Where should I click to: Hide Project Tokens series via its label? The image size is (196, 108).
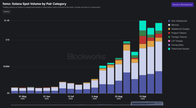pos(179,33)
